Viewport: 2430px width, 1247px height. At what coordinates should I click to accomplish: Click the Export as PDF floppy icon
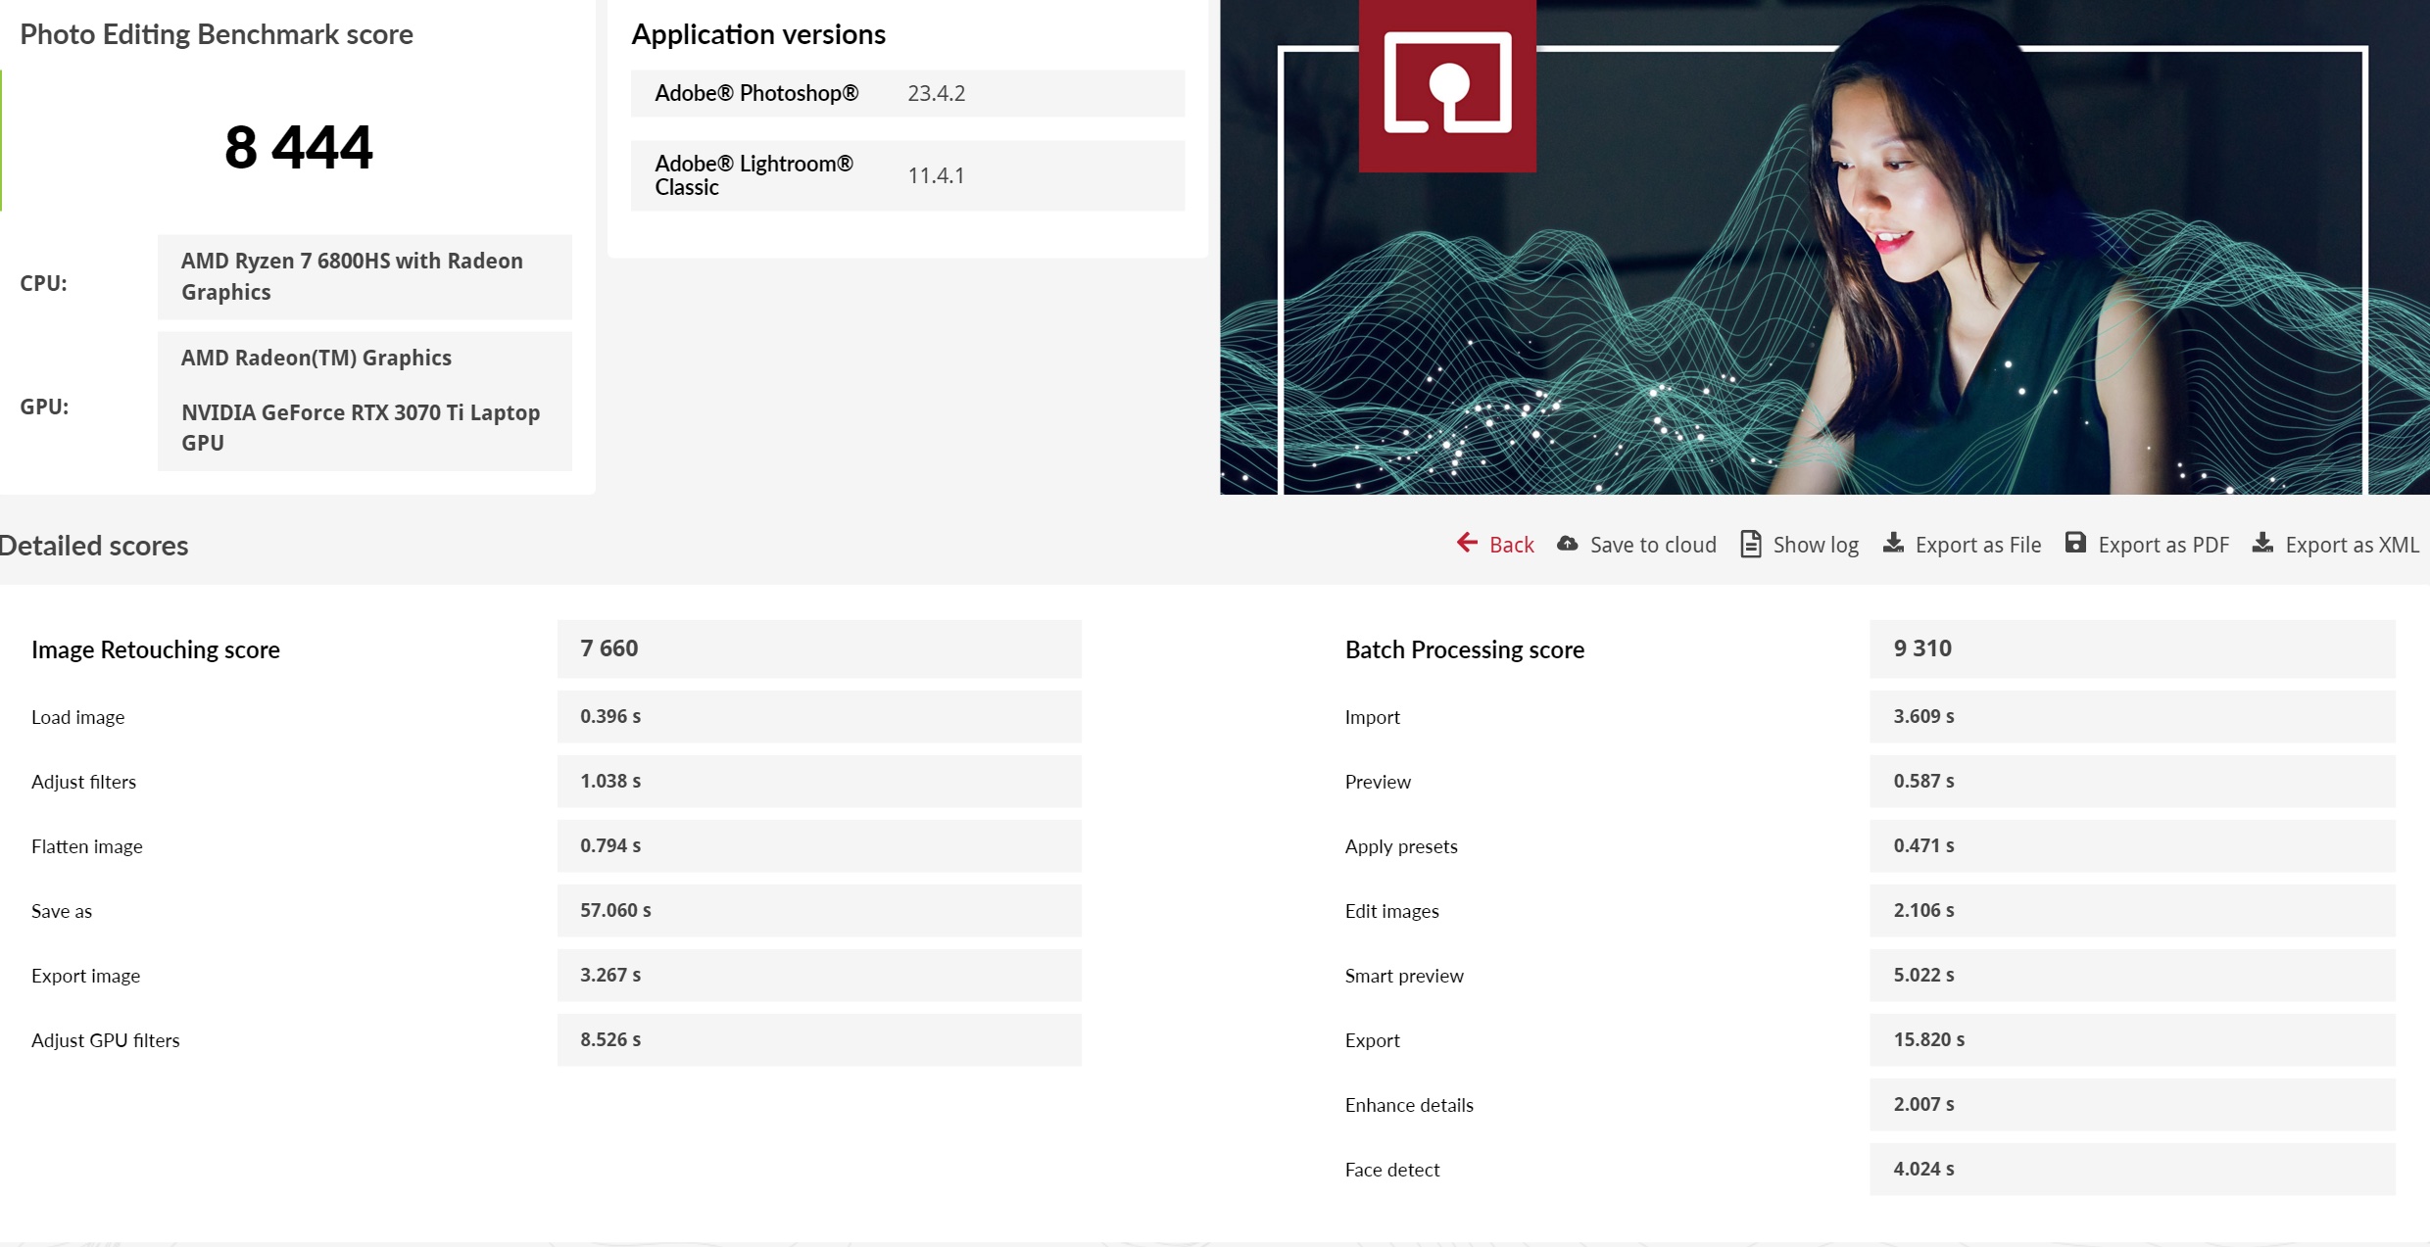point(2075,543)
